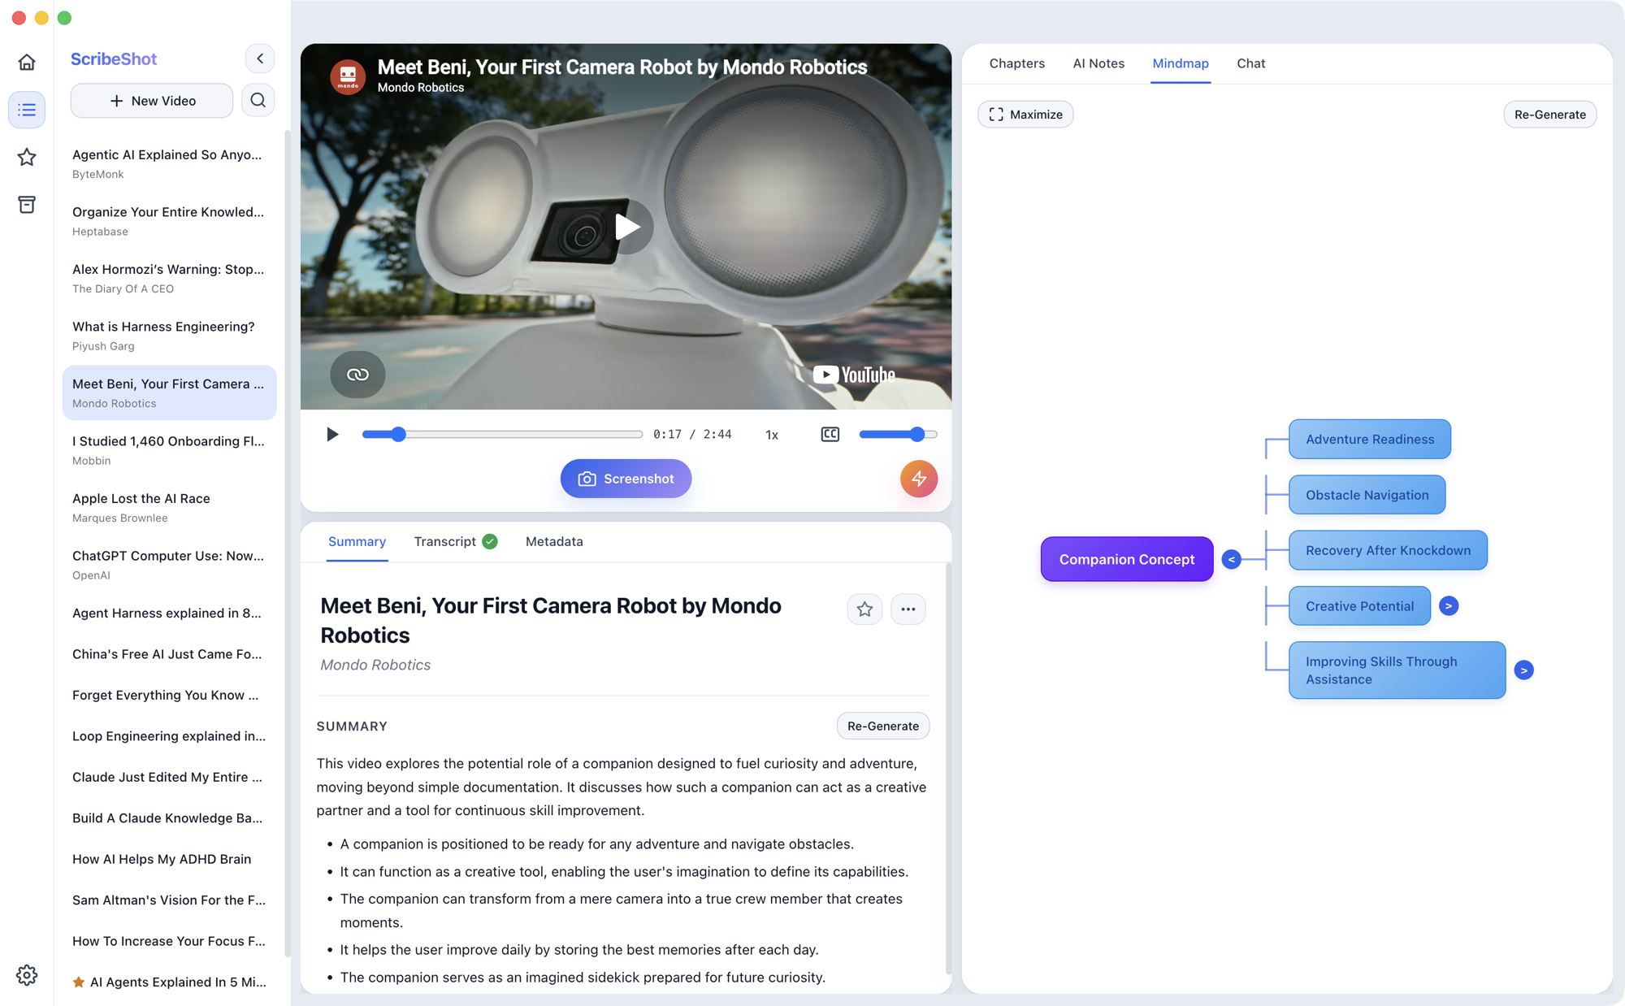
Task: Click Re-Generate for the mindmap
Action: click(x=1549, y=115)
